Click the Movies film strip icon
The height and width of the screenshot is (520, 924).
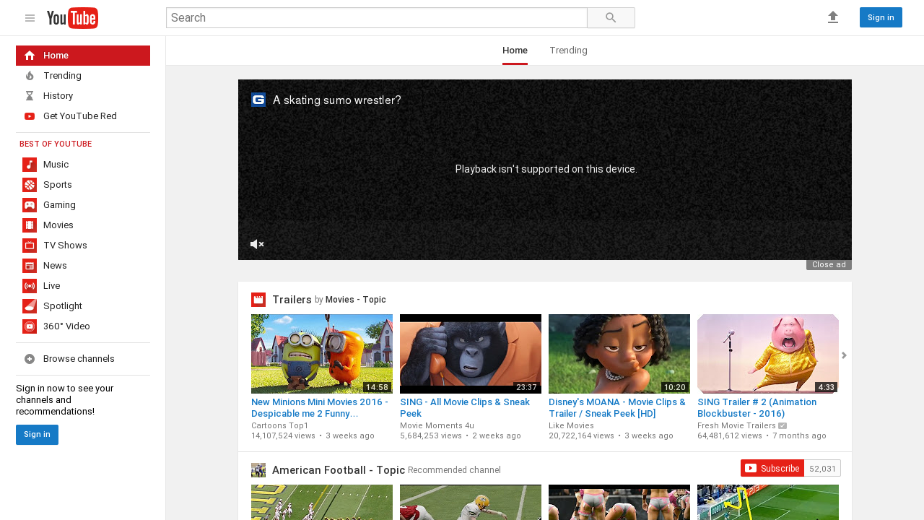(x=30, y=225)
